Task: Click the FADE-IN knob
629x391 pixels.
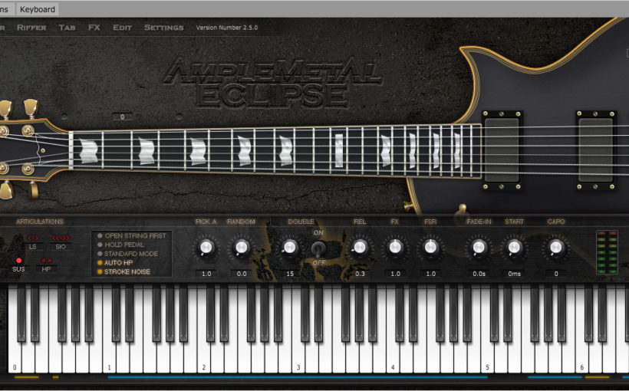Action: pyautogui.click(x=479, y=247)
